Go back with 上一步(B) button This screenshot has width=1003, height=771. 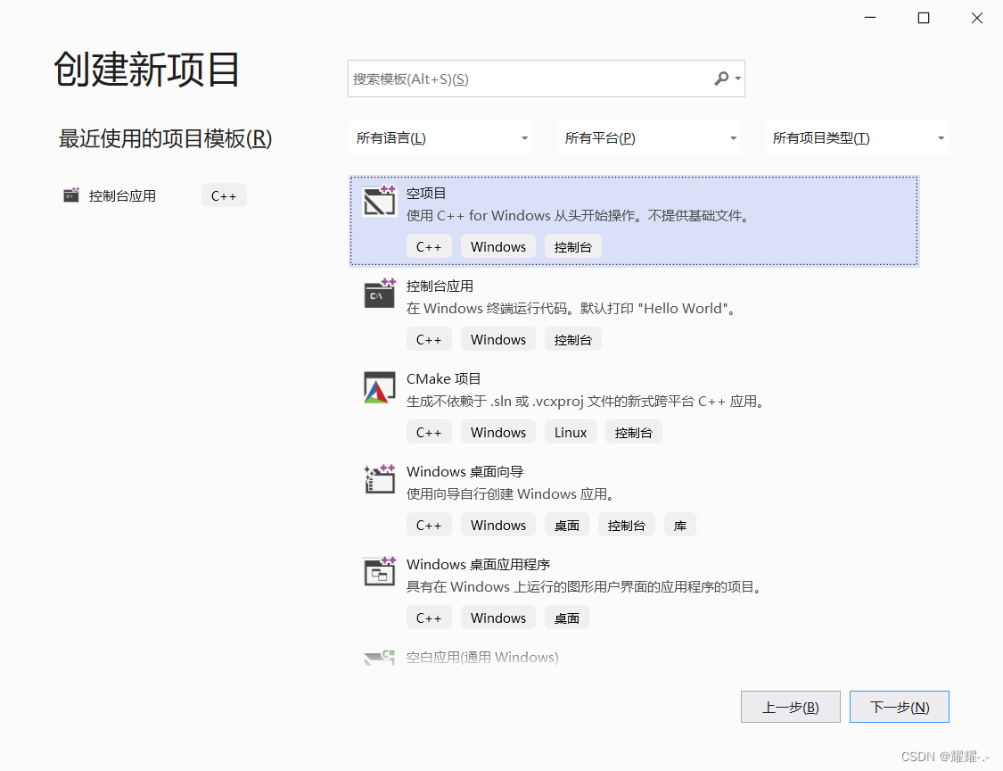coord(791,707)
